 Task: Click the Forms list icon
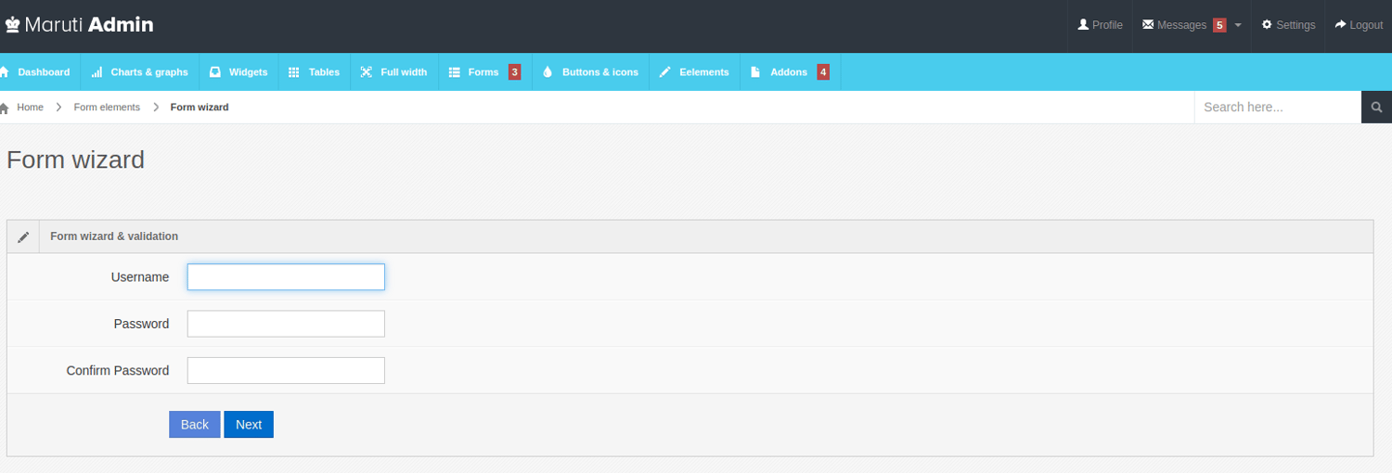point(455,72)
